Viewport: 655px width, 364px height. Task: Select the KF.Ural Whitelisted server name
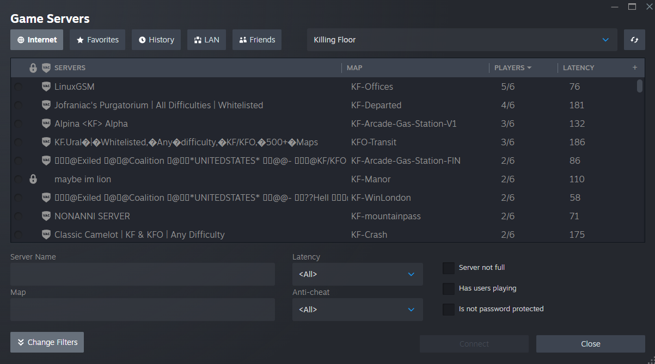click(186, 142)
